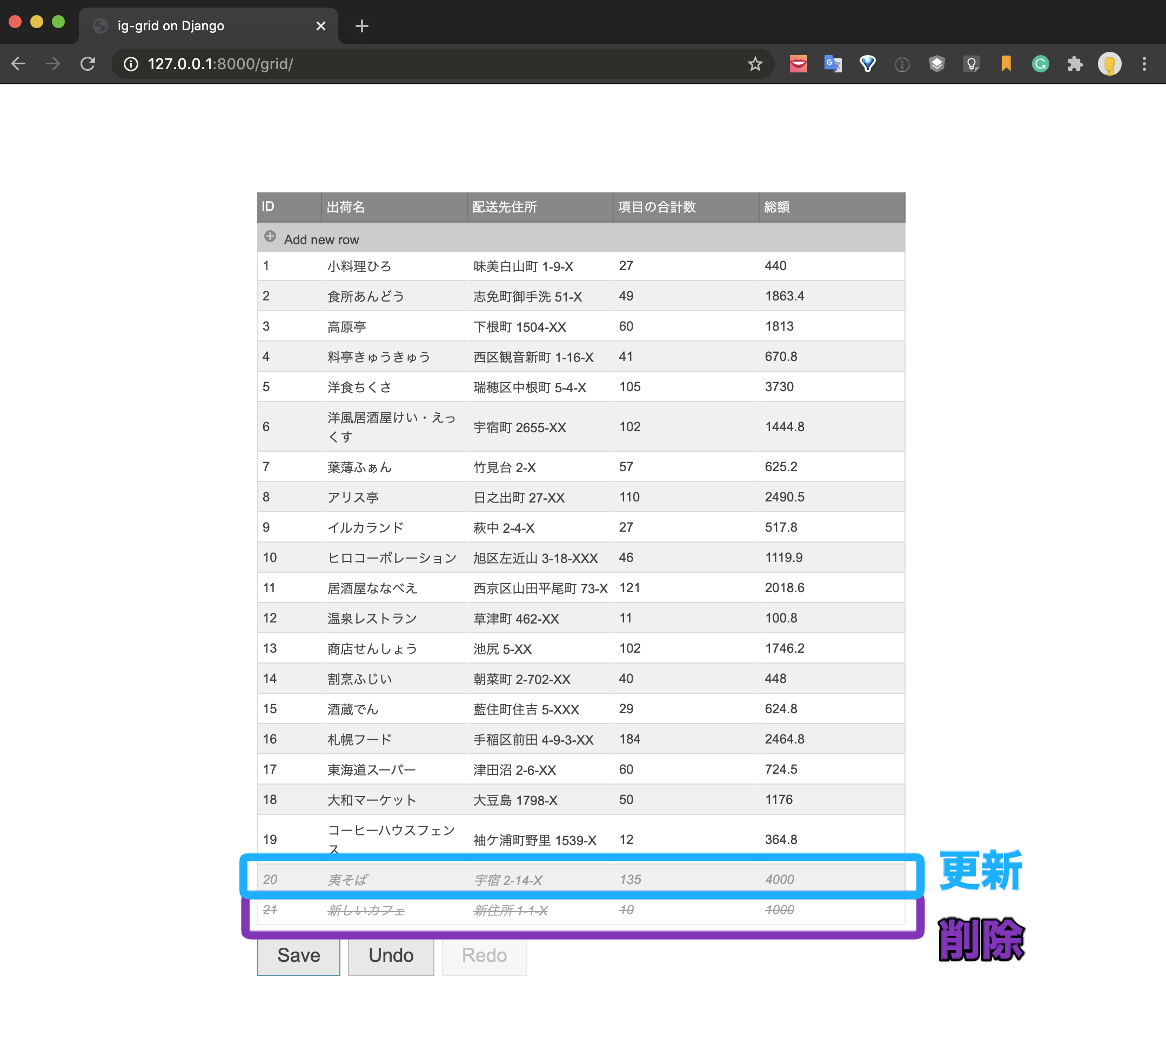1166x1058 pixels.
Task: Reload the current page
Action: pos(88,64)
